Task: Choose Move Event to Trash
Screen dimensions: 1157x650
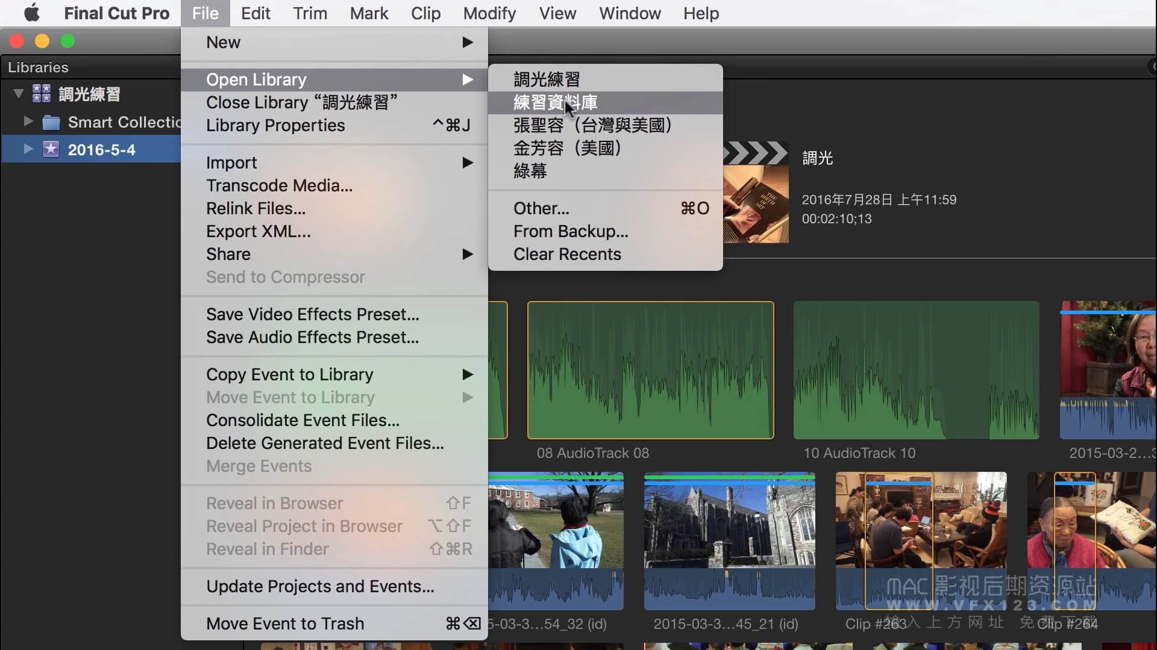Action: pyautogui.click(x=334, y=624)
